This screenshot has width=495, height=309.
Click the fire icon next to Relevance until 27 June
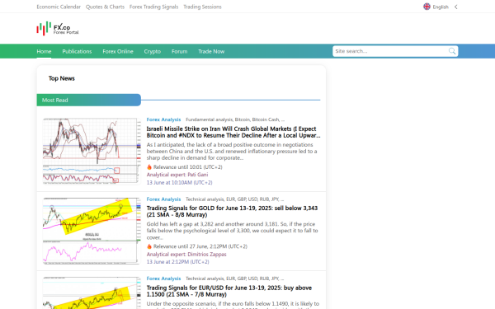149,246
